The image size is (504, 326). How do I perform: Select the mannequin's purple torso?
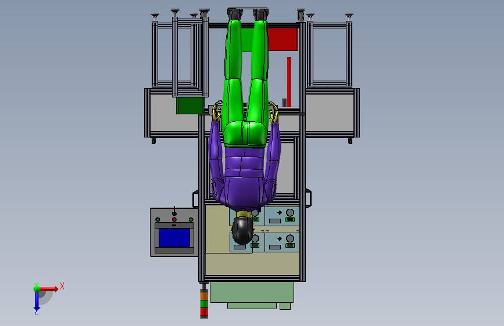tap(245, 178)
